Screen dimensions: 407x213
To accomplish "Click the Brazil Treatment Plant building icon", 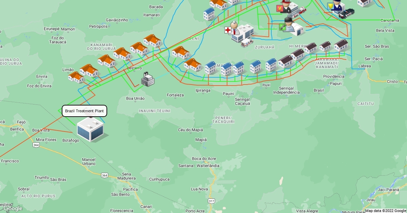I will click(90, 129).
